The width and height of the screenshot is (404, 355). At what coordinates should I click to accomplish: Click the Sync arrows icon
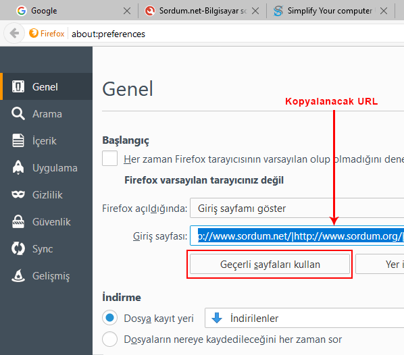point(18,248)
